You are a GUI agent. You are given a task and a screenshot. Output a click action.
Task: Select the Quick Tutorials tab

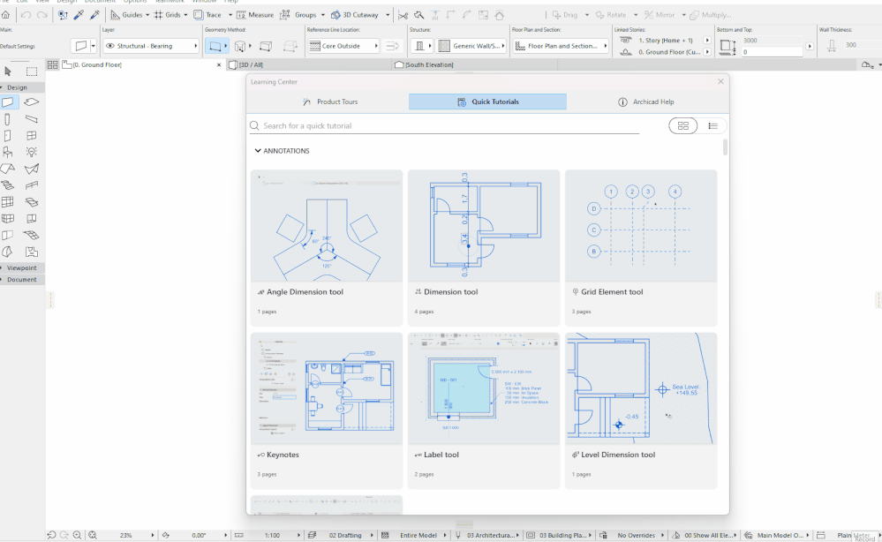[x=487, y=102]
